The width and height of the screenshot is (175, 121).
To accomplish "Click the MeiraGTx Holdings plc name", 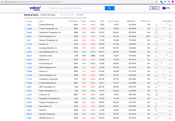I will point(47,114).
